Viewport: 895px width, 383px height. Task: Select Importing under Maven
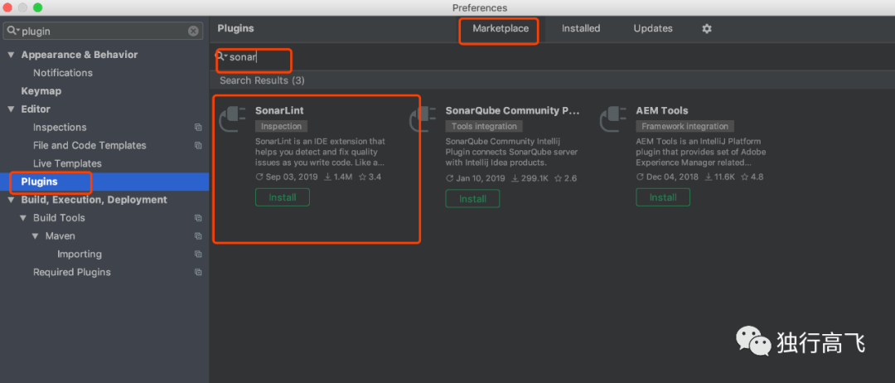(80, 254)
